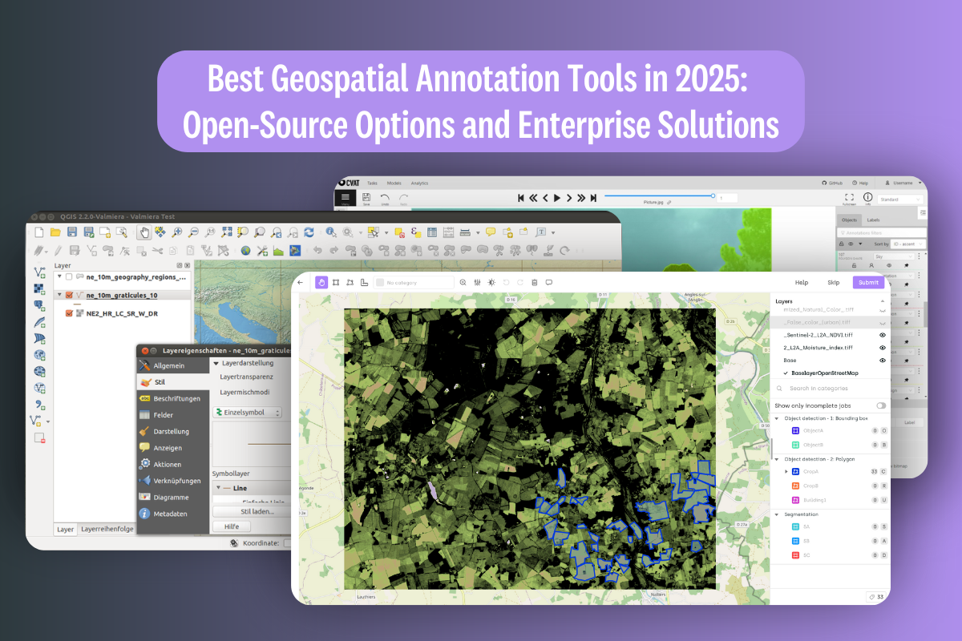Open the GitHub link in CVAT
The height and width of the screenshot is (641, 962).
tap(833, 183)
